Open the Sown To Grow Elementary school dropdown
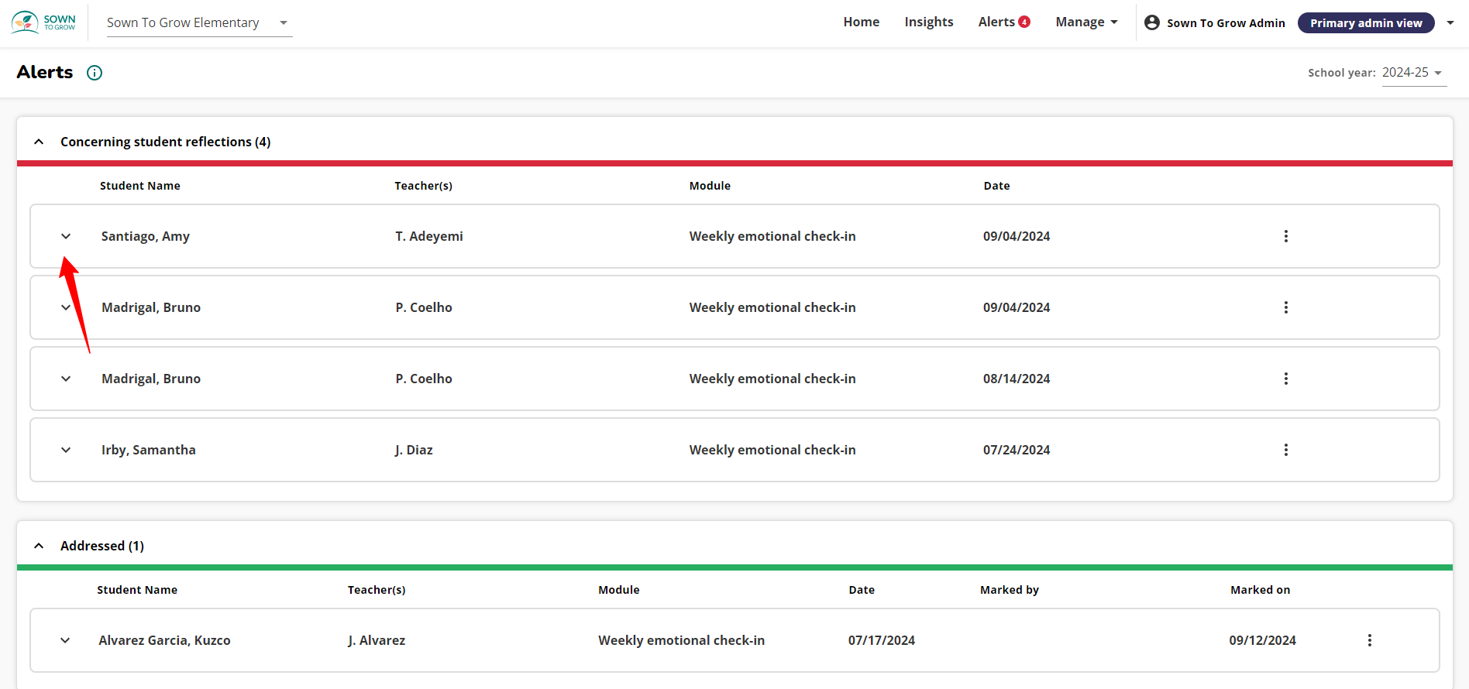Screen dimensions: 1469x689 click(199, 23)
